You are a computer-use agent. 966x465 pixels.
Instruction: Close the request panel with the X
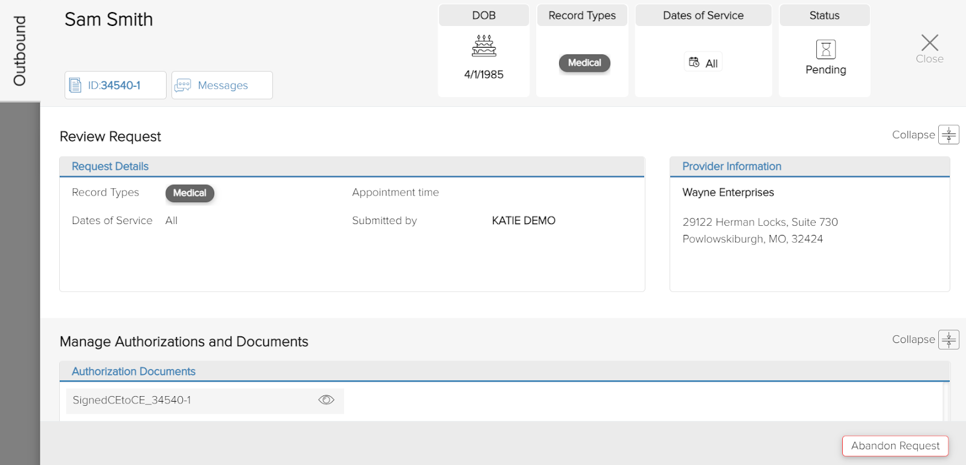click(930, 42)
